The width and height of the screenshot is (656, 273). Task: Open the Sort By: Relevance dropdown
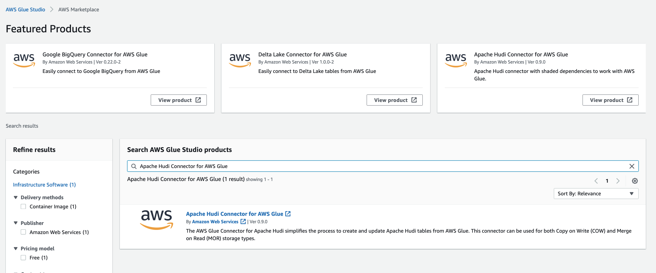pyautogui.click(x=596, y=193)
